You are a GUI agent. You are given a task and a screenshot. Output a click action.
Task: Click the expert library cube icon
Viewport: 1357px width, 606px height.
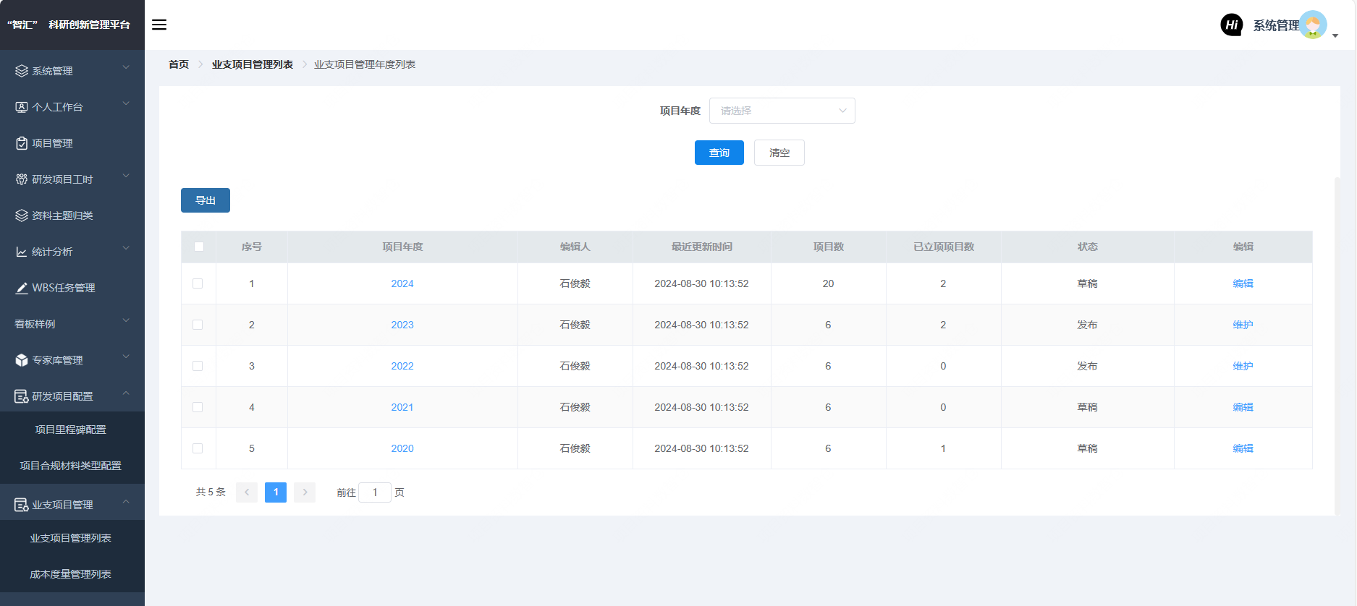pyautogui.click(x=22, y=360)
